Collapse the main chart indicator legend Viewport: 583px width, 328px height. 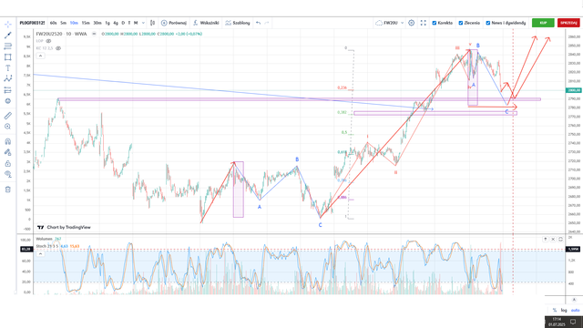[40, 56]
